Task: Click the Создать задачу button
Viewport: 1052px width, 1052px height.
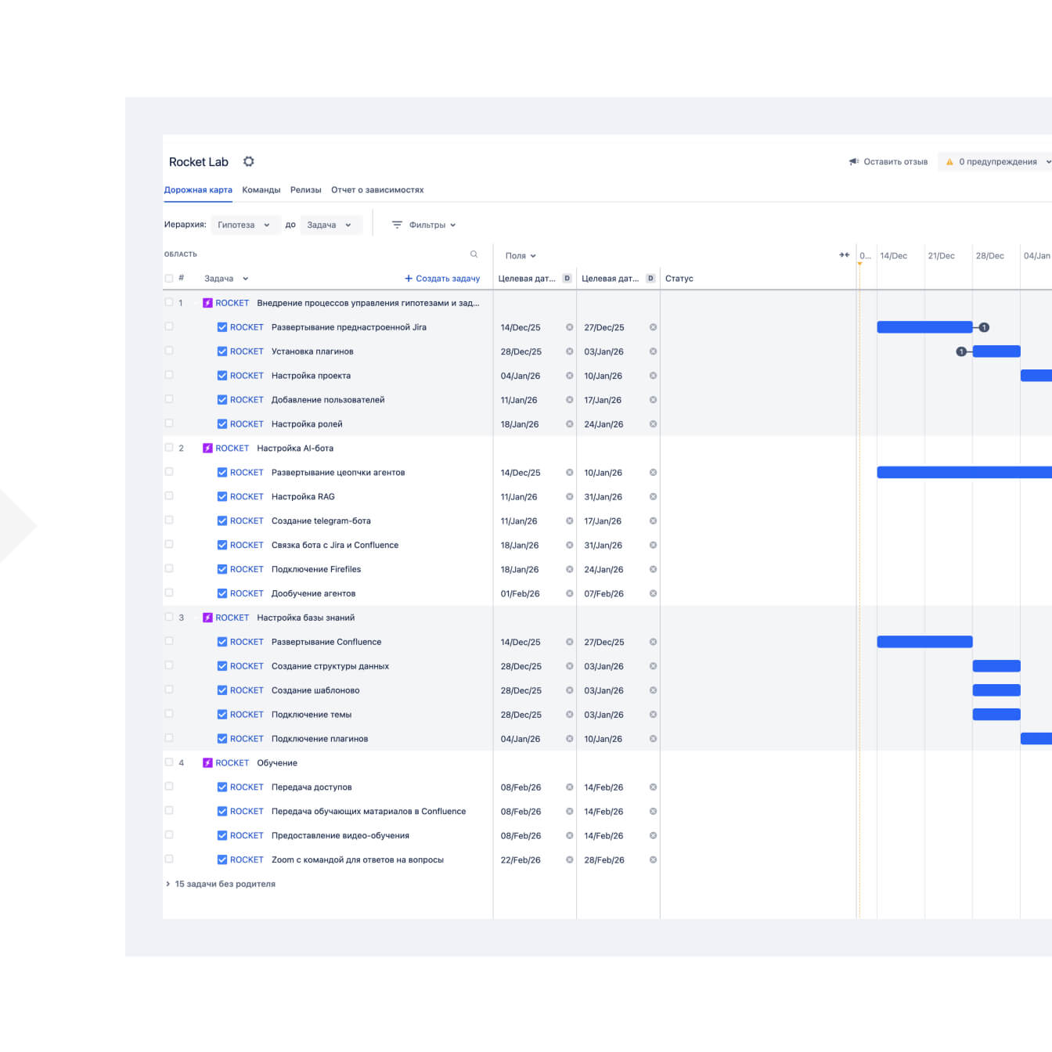Action: tap(442, 279)
